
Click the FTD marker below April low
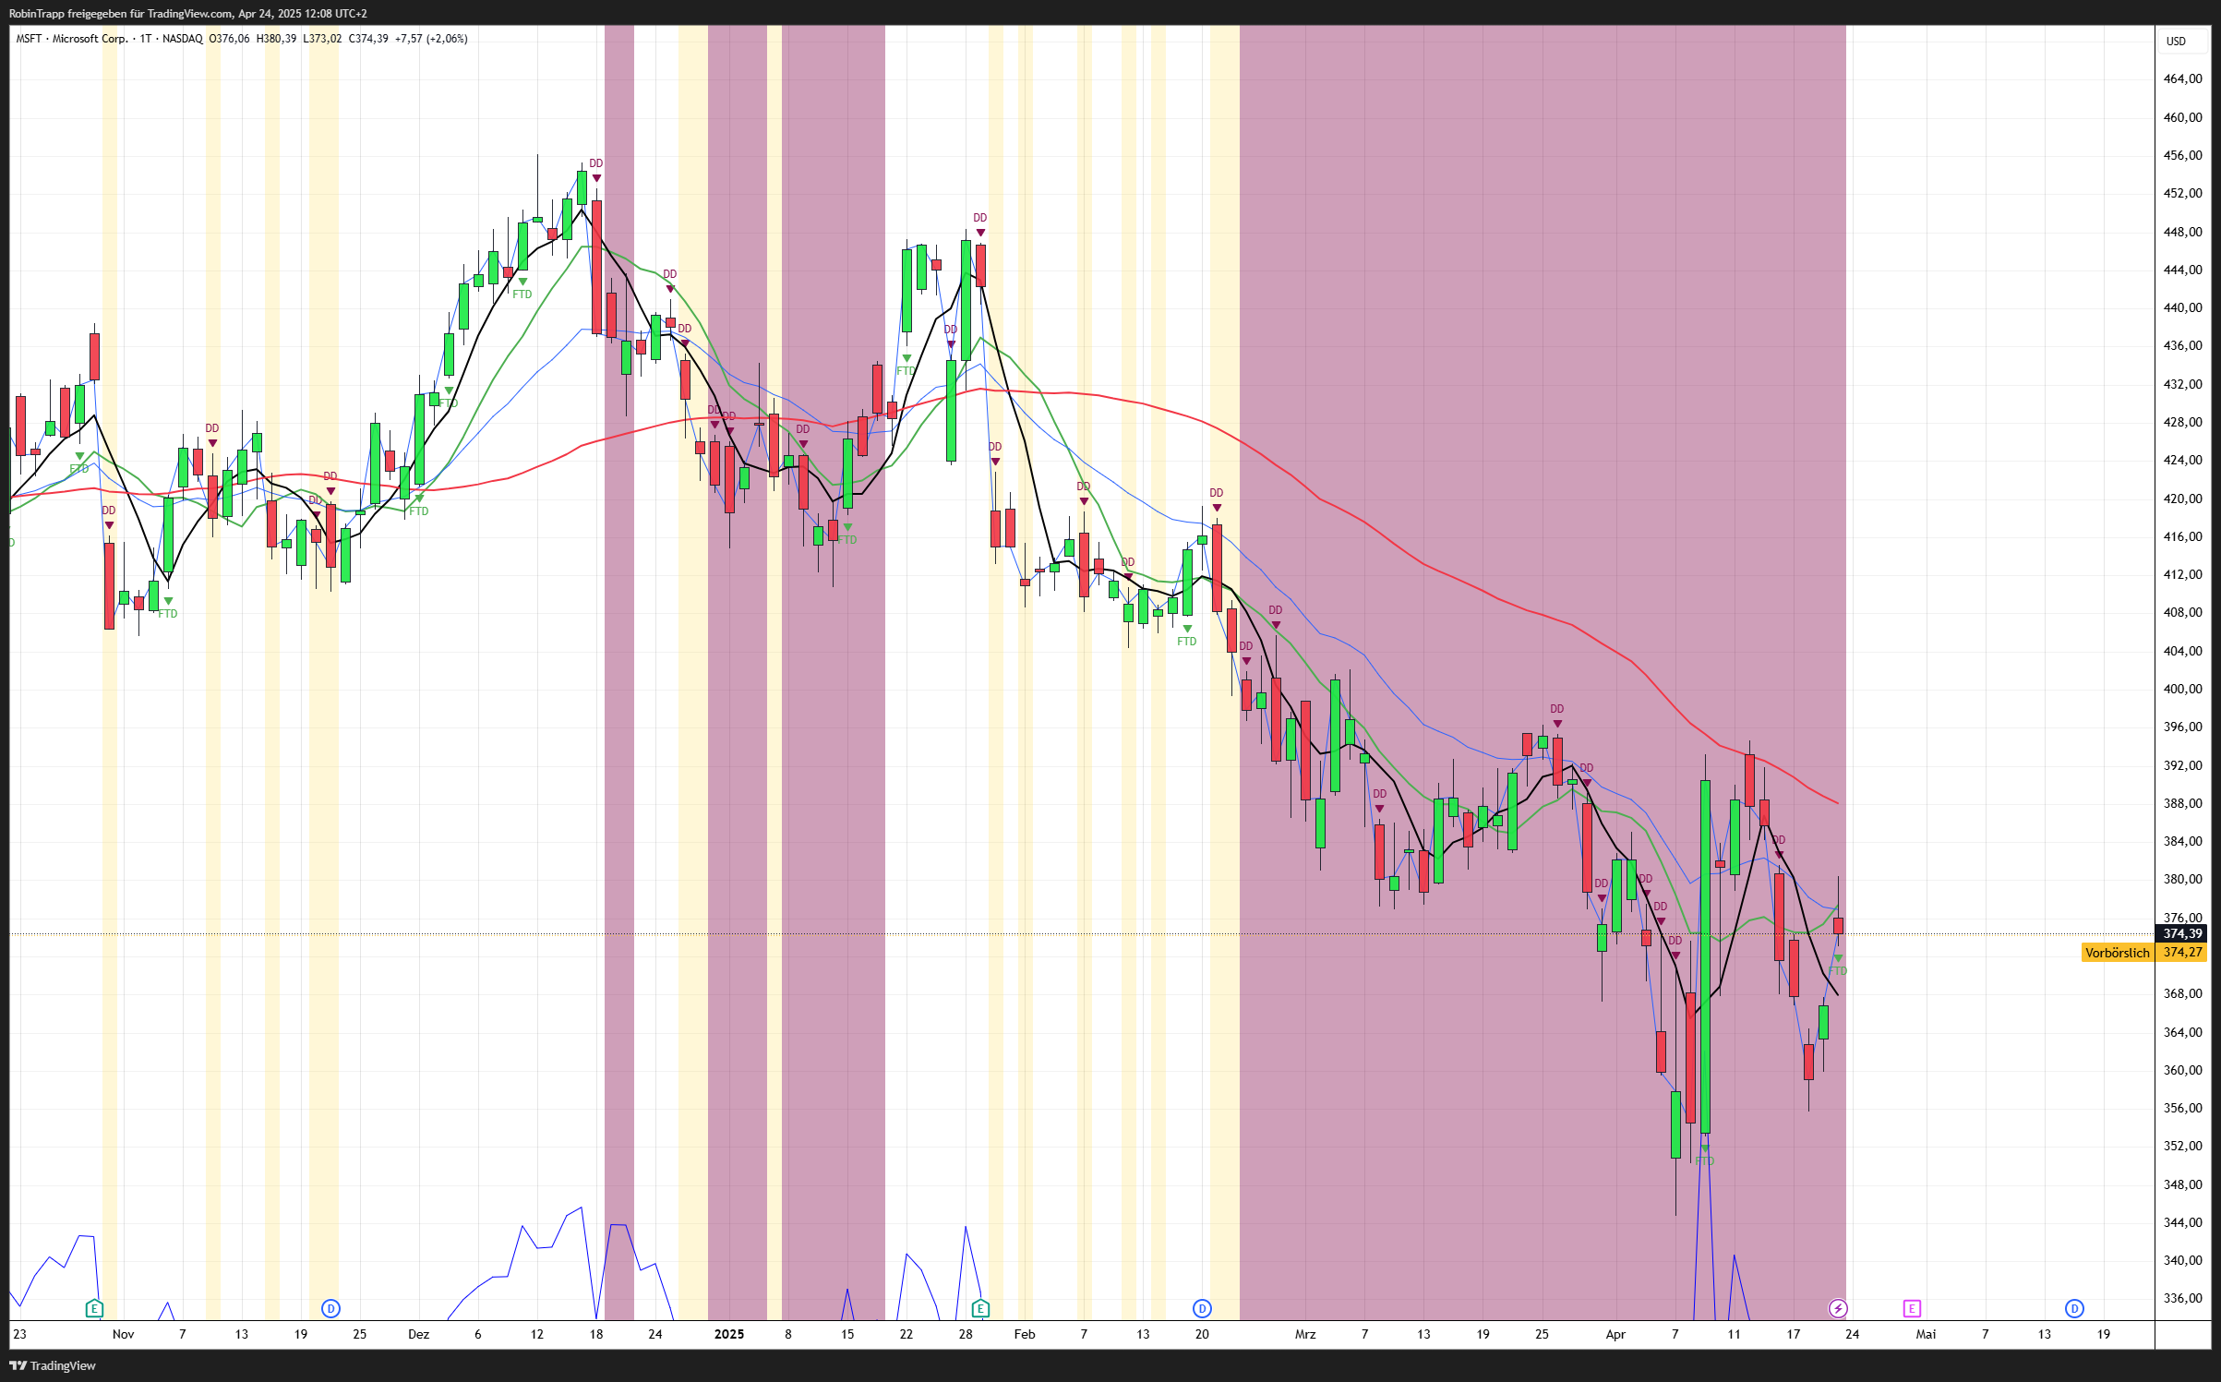click(x=1704, y=1160)
